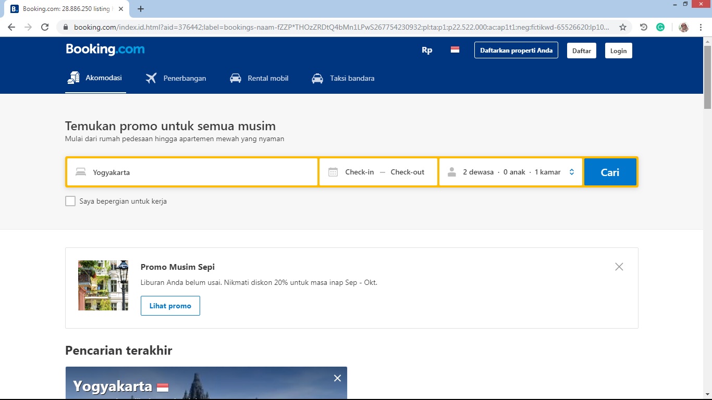Close the Promo Musim Sepi banner
This screenshot has width=712, height=400.
click(x=619, y=267)
